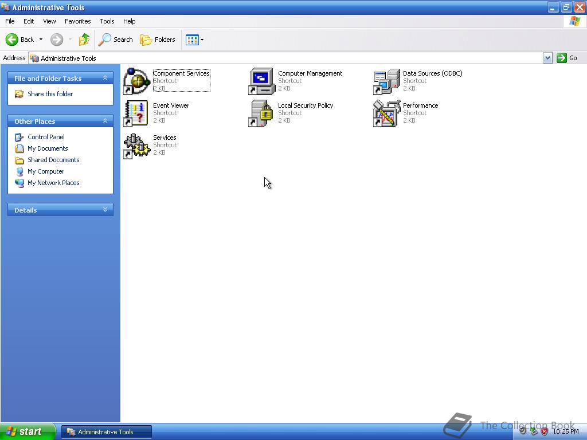Screen dimensions: 587x440
Task: Click the My Network Places globe icon
Action: pyautogui.click(x=19, y=183)
